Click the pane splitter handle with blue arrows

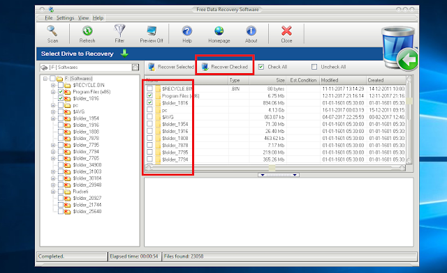coord(279,175)
